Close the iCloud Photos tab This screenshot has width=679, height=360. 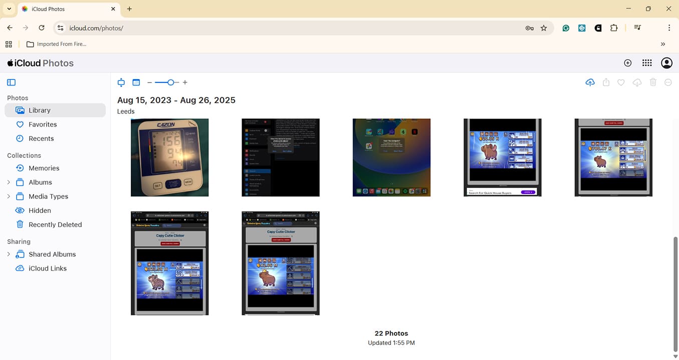click(x=113, y=9)
